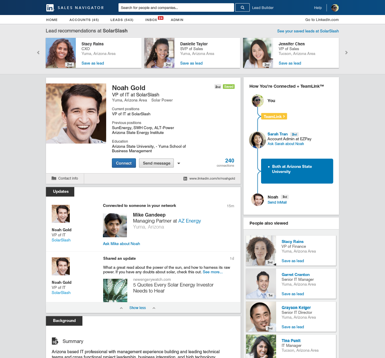Viewport: 385px width, 358px height.
Task: Click Grayson Keiger's photo thumbnail
Action: pos(261,317)
